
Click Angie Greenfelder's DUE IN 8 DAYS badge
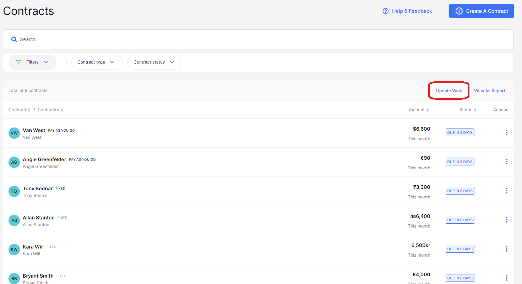460,162
